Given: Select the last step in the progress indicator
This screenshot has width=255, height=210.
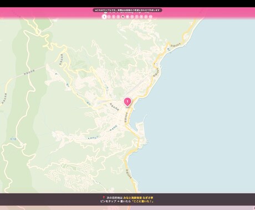Looking at the screenshot, I should (151, 17).
